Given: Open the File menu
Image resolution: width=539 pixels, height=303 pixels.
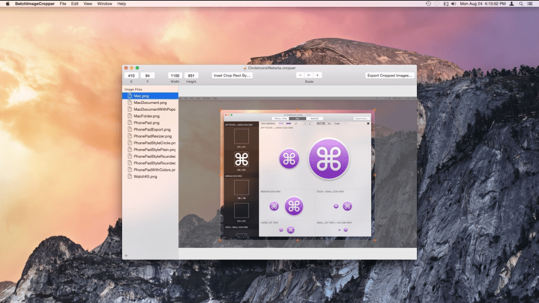Looking at the screenshot, I should pyautogui.click(x=63, y=4).
